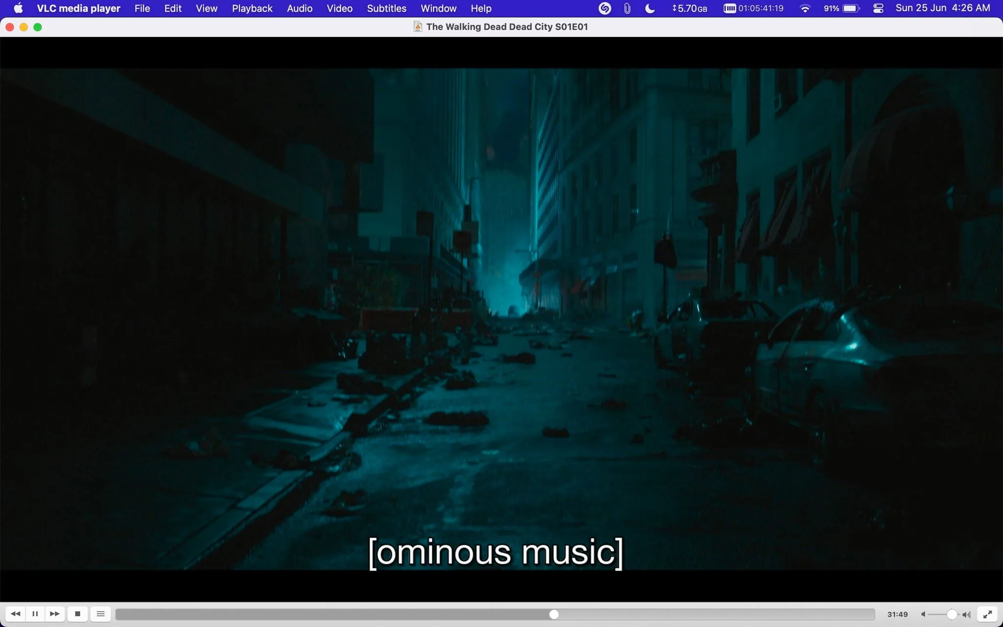
Task: Open Control Center from the menu bar
Action: pyautogui.click(x=878, y=8)
